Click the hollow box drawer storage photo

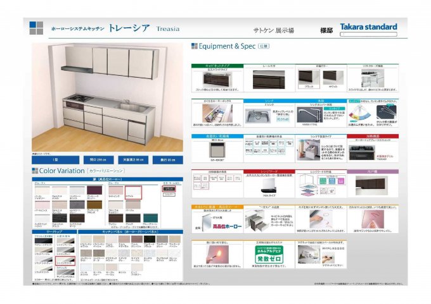click(217, 113)
